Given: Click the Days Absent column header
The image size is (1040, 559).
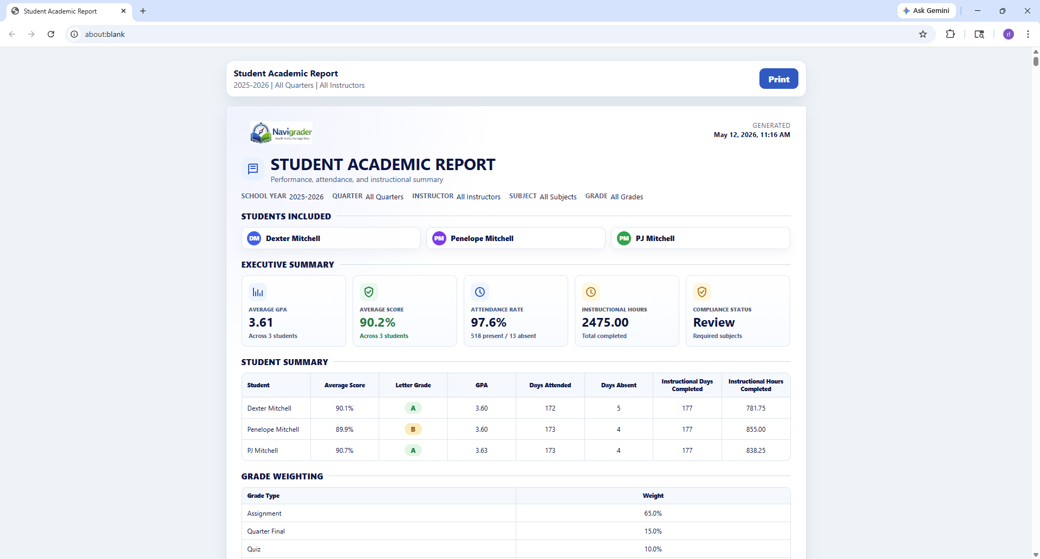Looking at the screenshot, I should pyautogui.click(x=619, y=385).
